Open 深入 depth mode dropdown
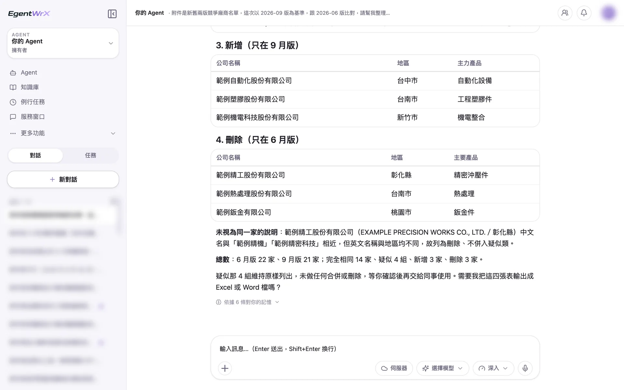The width and height of the screenshot is (624, 390). pos(493,368)
